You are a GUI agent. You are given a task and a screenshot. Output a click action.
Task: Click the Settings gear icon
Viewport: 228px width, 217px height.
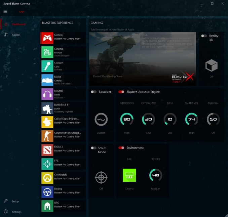point(6,212)
